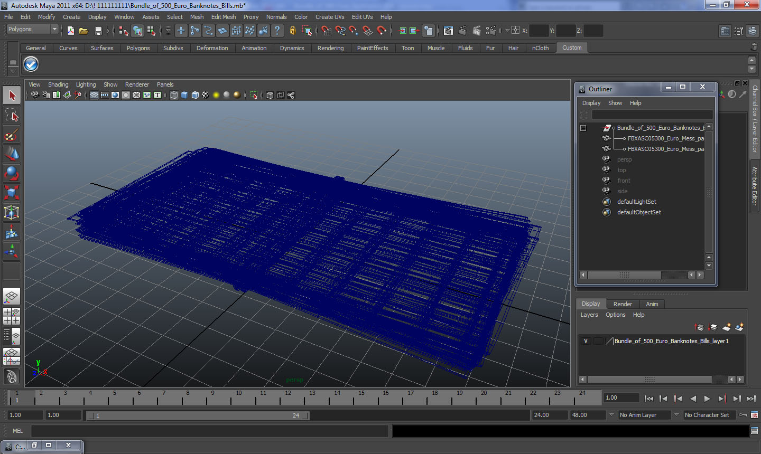Click the MEL command line input
Viewport: 761px width, 454px height.
pos(210,431)
